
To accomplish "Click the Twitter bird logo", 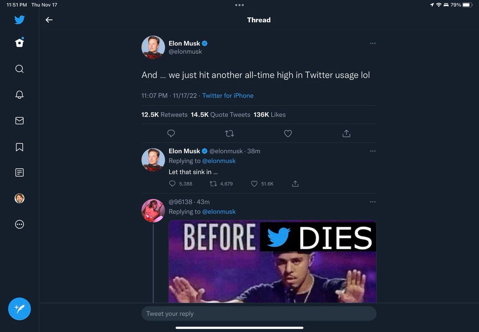I will click(x=19, y=20).
